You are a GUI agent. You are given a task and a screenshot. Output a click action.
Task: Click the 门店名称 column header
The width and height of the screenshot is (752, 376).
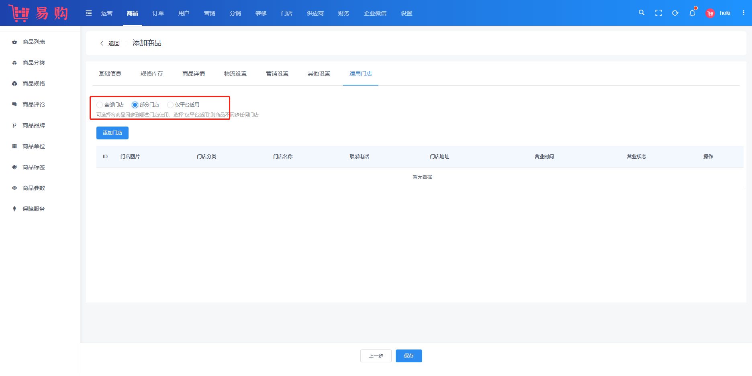(x=283, y=157)
